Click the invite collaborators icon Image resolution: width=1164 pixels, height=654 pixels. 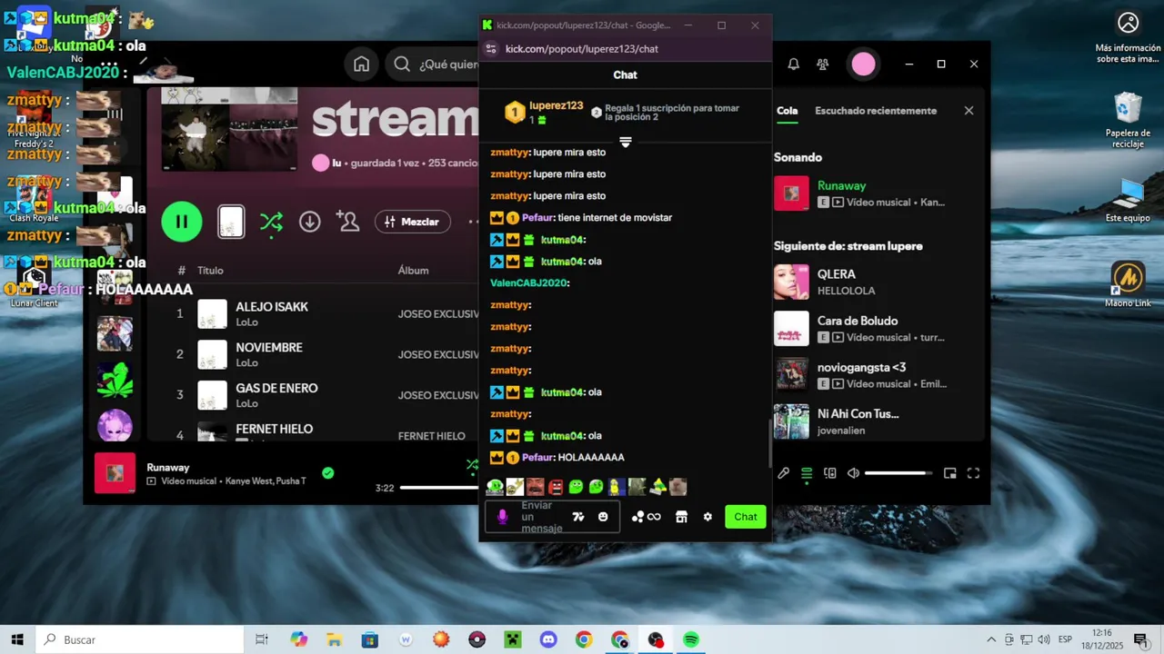pyautogui.click(x=347, y=221)
